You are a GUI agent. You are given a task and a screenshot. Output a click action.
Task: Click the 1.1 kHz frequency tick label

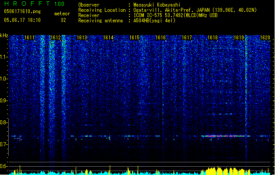pos(3,57)
